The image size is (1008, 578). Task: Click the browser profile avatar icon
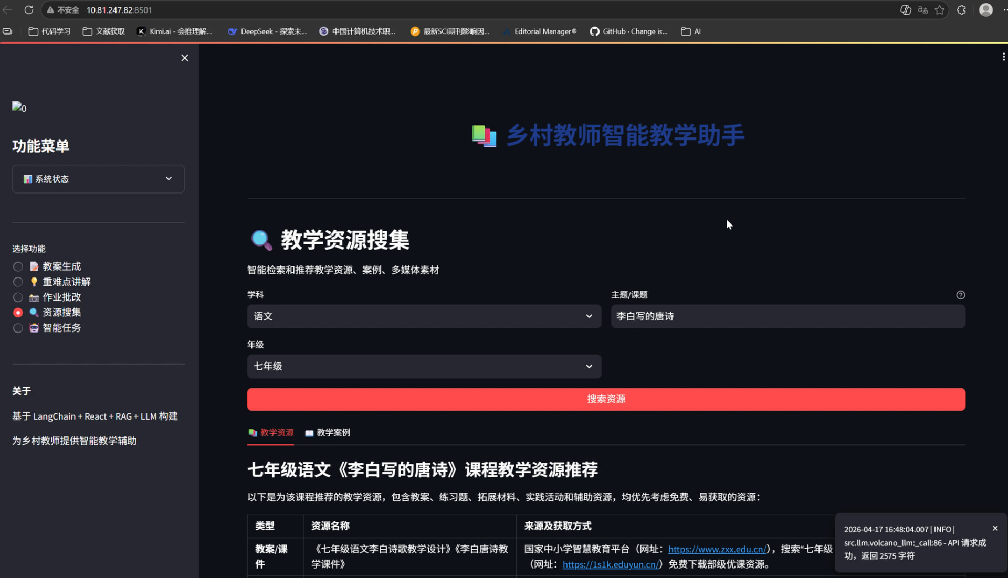click(x=985, y=10)
